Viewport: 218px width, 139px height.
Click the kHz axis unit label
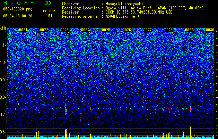click(x=3, y=28)
